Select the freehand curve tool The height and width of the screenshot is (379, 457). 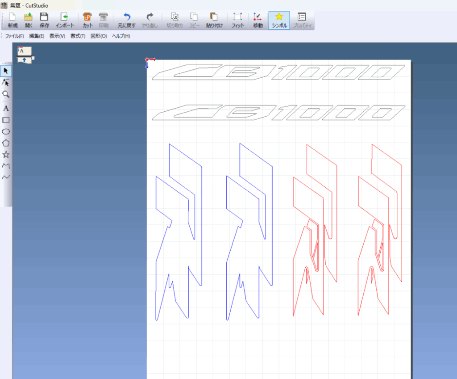tap(6, 177)
